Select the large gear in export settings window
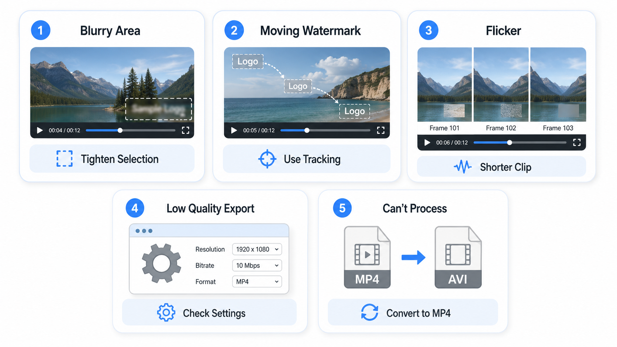 click(x=161, y=263)
